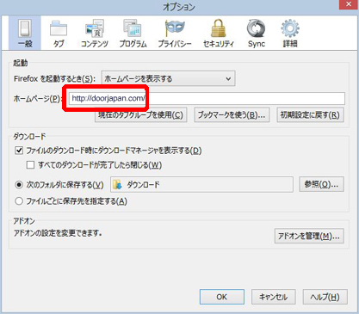Uncheck show Download Manager when downloading checkbox
Image resolution: width=359 pixels, height=314 pixels.
point(19,151)
